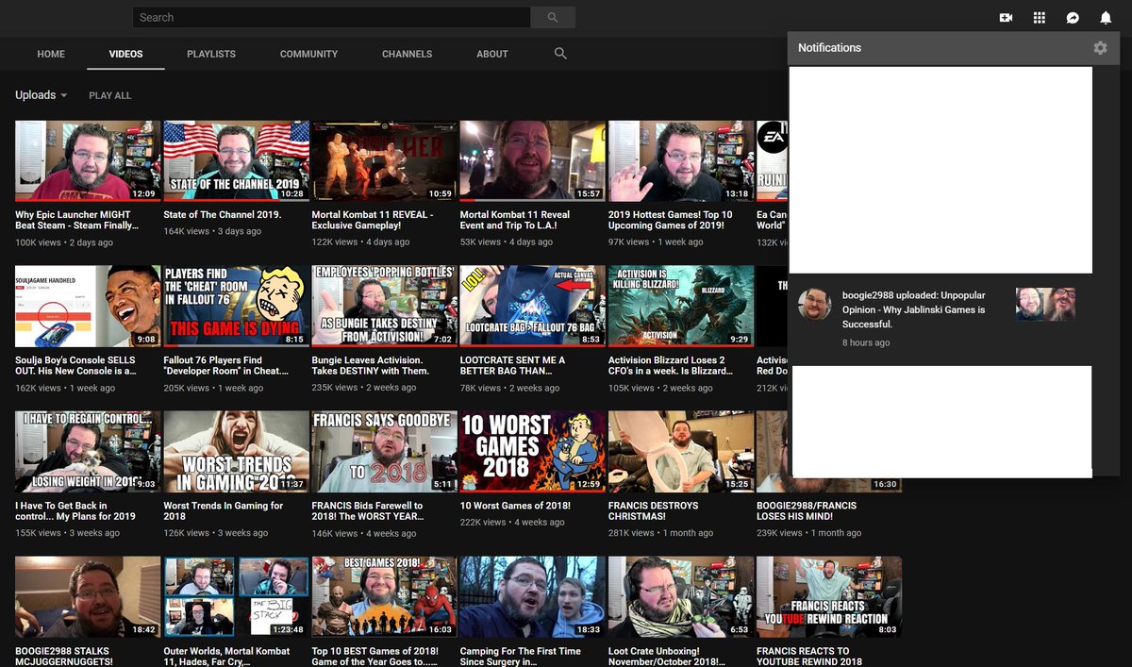
Task: Open Losing Weight in 2019 thumbnail
Action: point(88,451)
